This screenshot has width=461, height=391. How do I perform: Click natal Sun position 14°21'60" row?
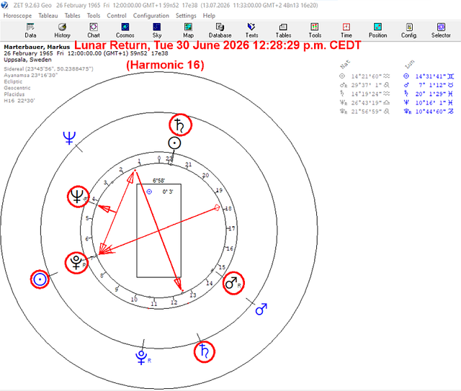[364, 76]
